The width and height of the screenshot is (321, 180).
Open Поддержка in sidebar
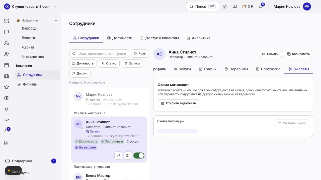click(31, 161)
